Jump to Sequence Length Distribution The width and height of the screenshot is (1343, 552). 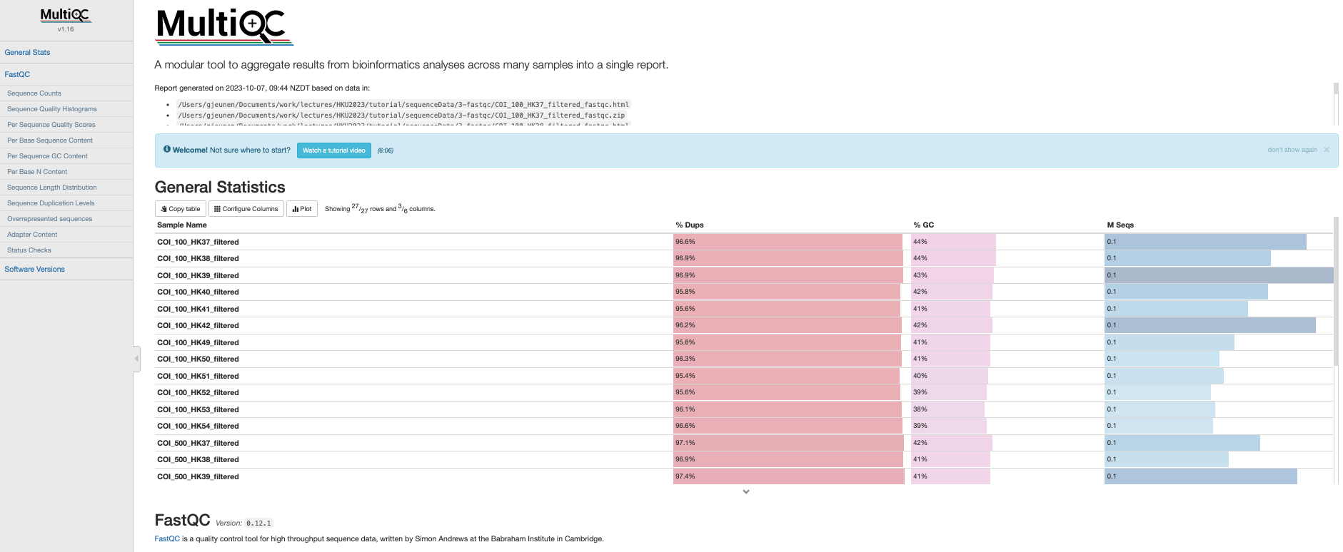(x=52, y=188)
